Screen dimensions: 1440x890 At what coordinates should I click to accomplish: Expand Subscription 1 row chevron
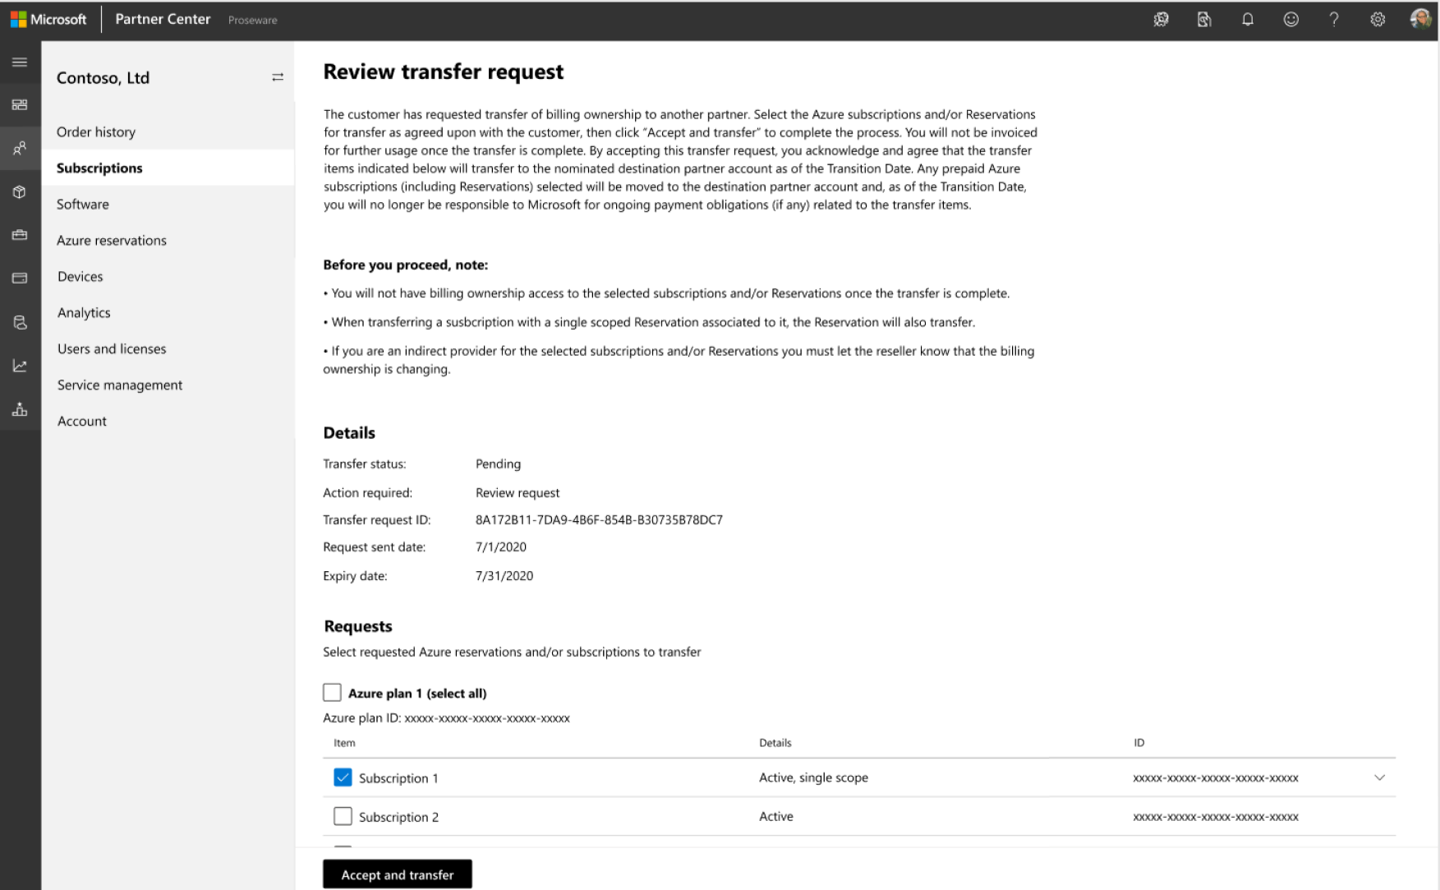click(x=1379, y=777)
